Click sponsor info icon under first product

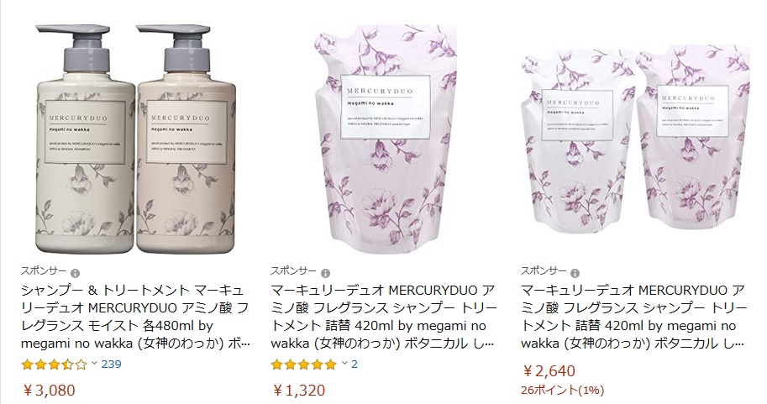coord(75,273)
